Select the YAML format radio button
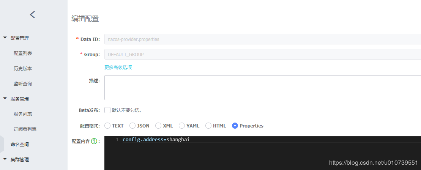This screenshot has width=421, height=170. [182, 126]
